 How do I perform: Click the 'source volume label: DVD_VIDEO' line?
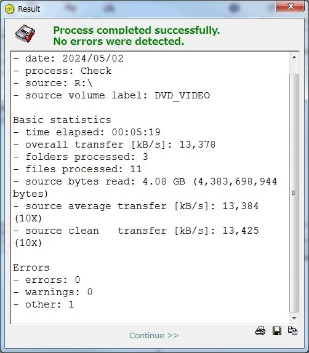click(x=111, y=95)
